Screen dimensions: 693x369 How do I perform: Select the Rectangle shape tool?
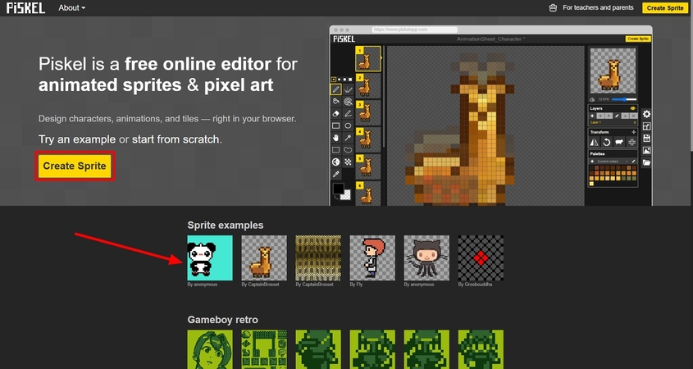coord(336,126)
